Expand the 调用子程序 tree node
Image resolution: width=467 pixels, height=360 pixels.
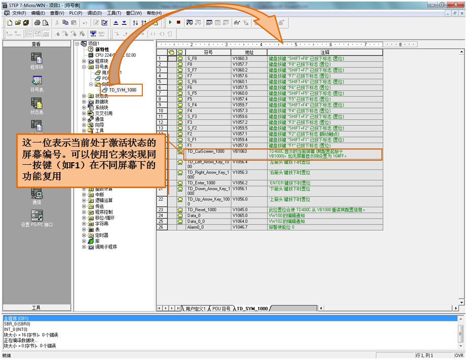[84, 247]
